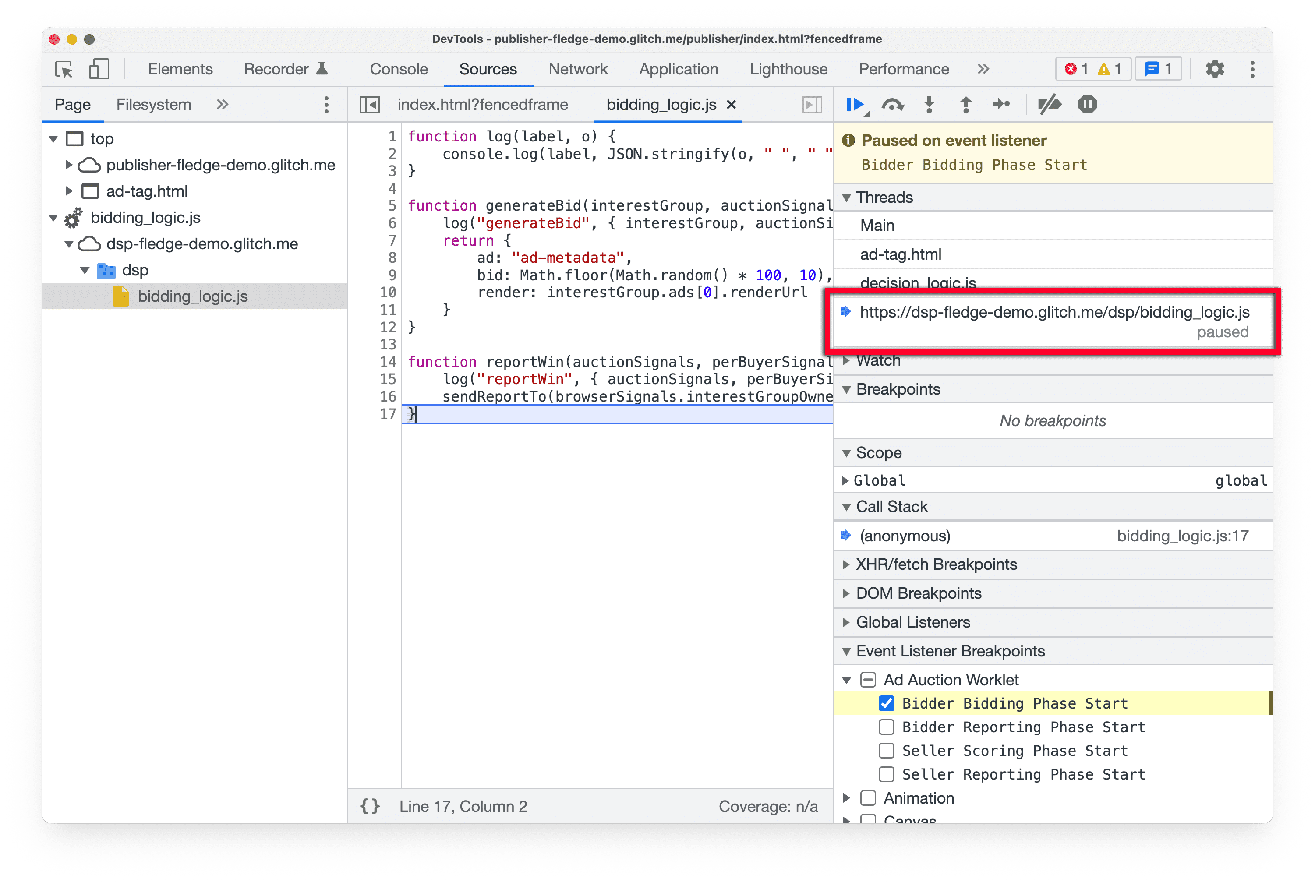Enable Seller Scoring Phase Start breakpoint
Screen dimensions: 1315x882
pos(884,751)
